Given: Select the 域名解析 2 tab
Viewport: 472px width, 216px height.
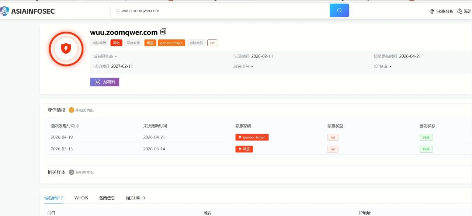Looking at the screenshot, I should (x=53, y=198).
